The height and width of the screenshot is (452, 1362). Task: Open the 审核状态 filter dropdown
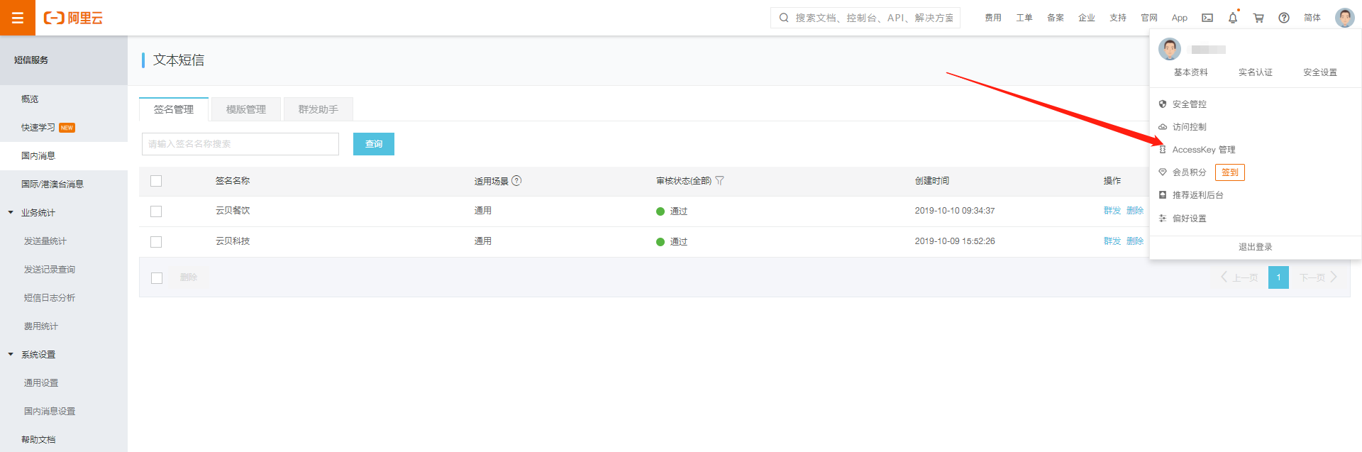719,181
